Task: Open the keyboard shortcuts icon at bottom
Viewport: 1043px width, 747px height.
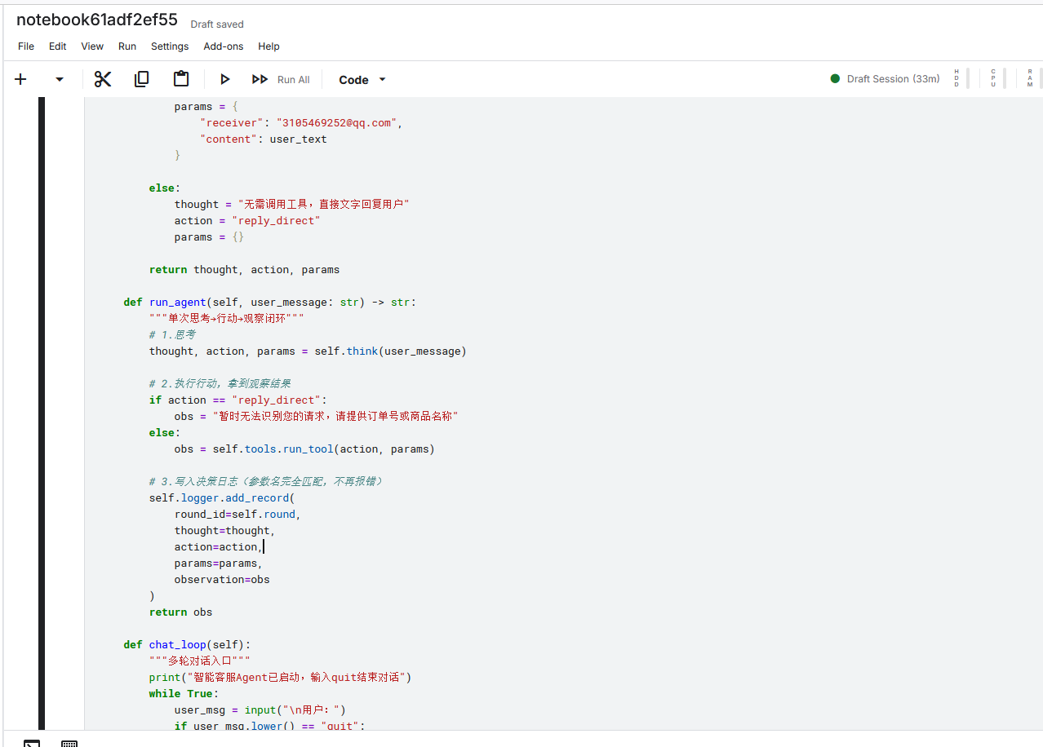Action: click(69, 743)
